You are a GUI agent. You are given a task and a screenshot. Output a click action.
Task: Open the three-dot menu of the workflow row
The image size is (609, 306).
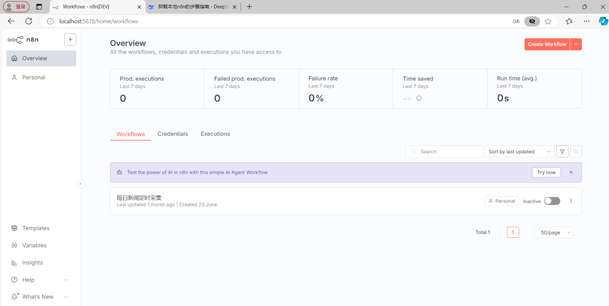[x=571, y=201]
